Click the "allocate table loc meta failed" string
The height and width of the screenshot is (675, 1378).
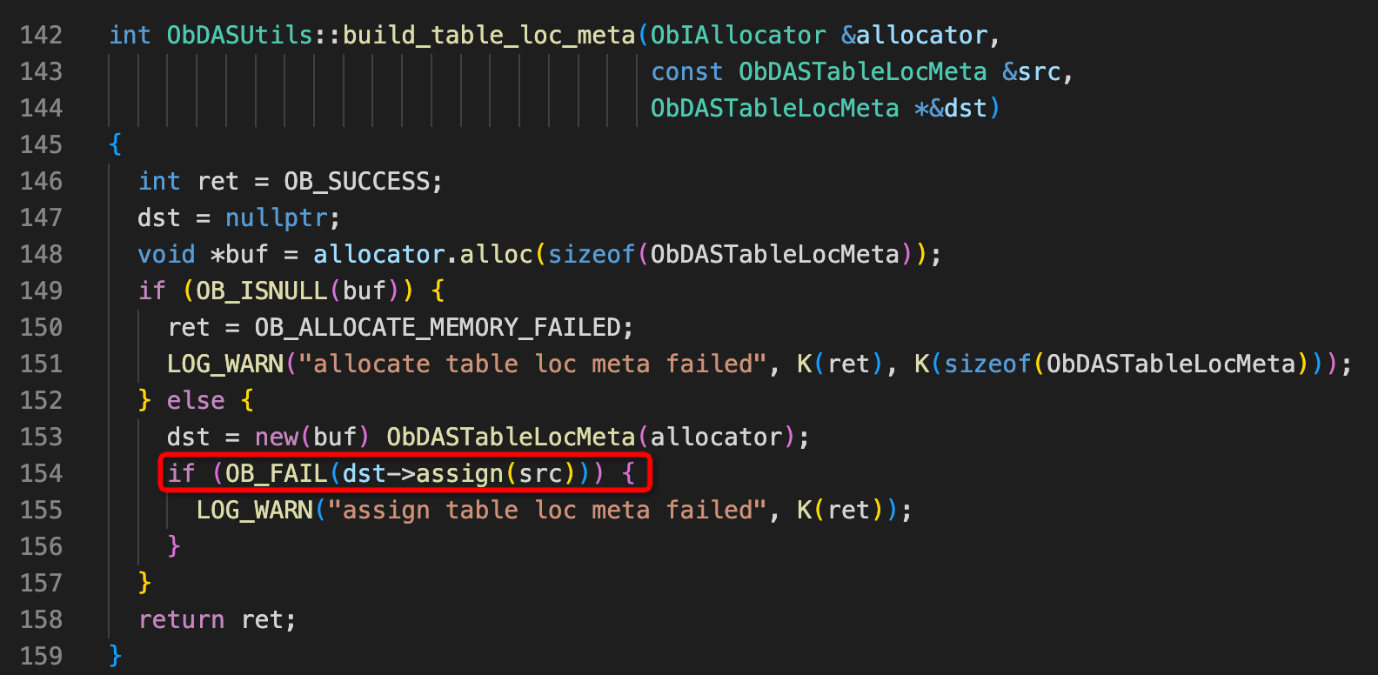click(532, 364)
